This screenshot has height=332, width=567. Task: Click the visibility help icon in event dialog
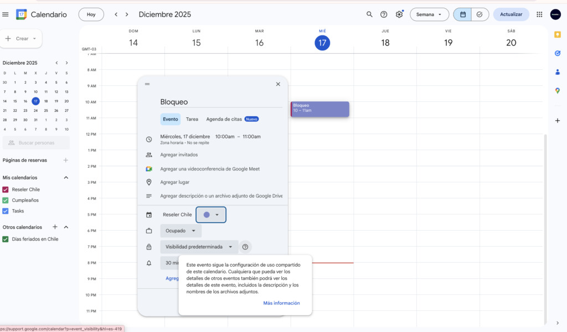[245, 247]
